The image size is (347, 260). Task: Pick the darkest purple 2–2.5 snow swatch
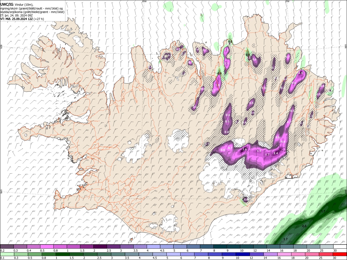tap(100, 247)
